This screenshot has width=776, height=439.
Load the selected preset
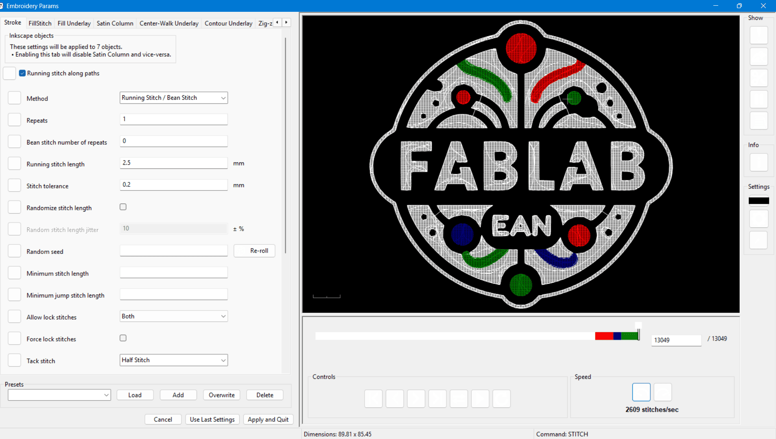[x=135, y=395]
